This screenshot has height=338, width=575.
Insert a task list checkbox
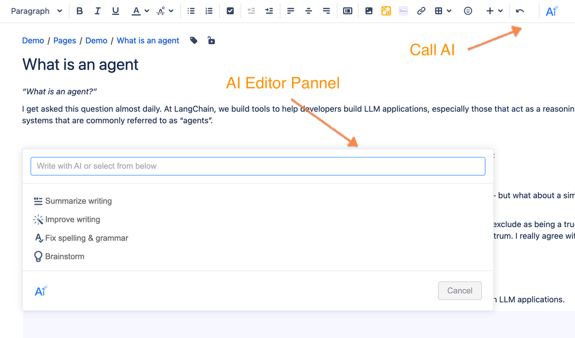[x=230, y=11]
